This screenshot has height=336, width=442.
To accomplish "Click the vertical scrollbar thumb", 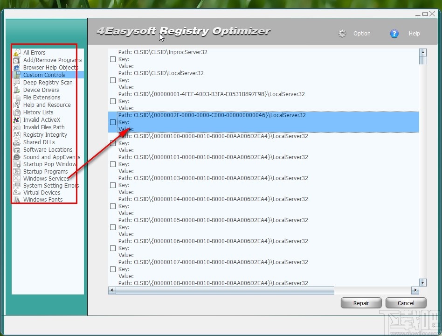I will tap(423, 60).
